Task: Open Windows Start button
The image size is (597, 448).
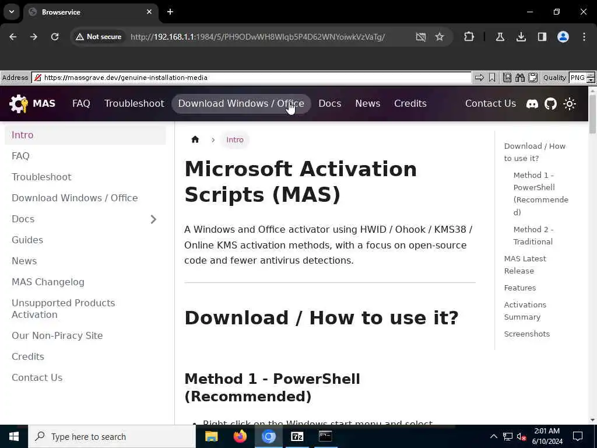Action: (x=14, y=436)
